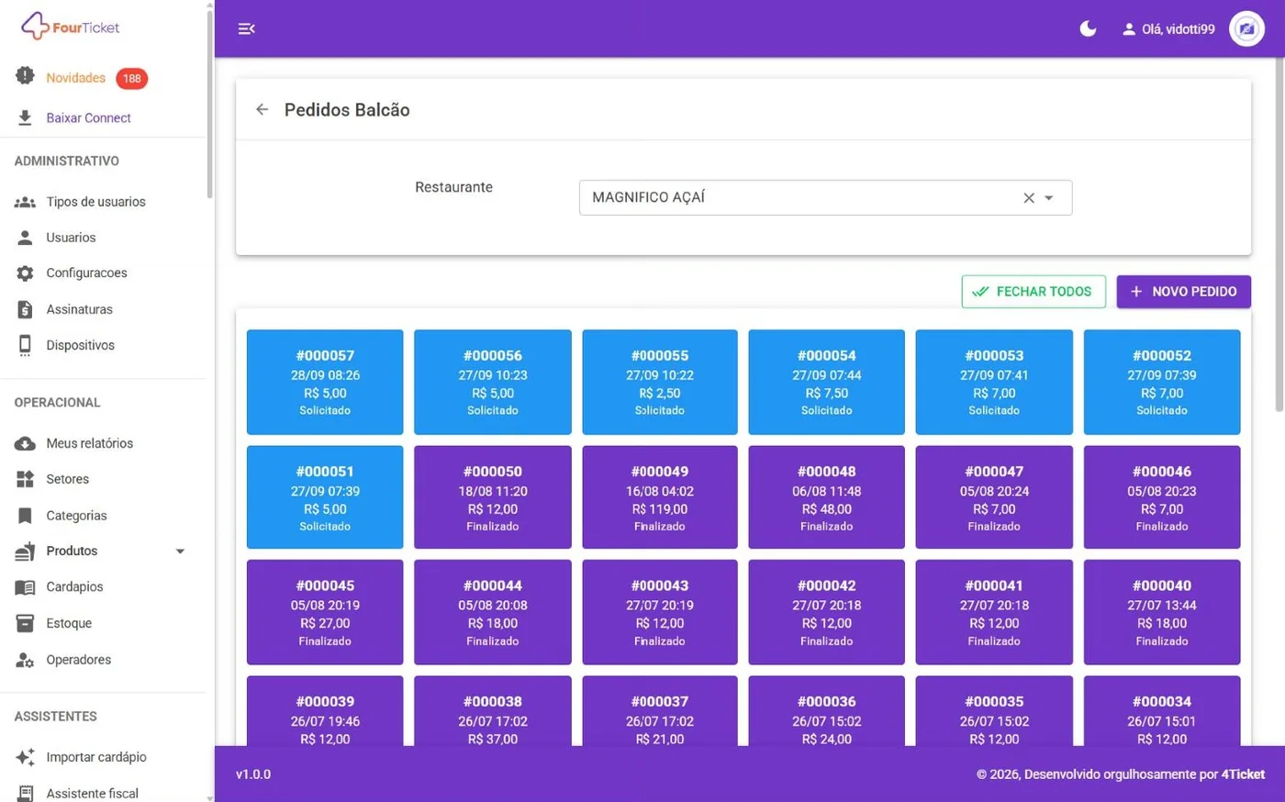Click the FECHAR TODOS button

1034,292
